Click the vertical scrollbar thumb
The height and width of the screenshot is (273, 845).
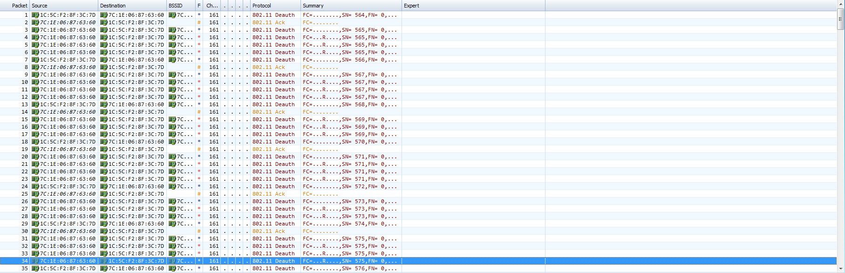click(x=841, y=19)
